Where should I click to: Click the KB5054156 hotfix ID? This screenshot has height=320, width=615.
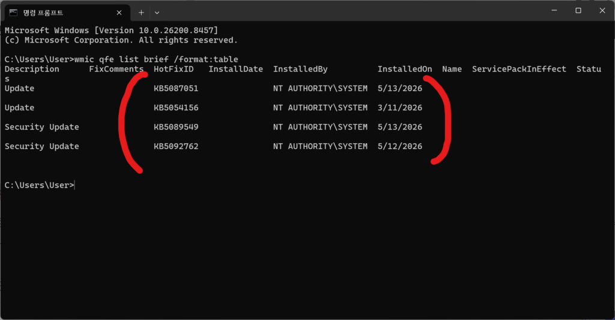click(x=176, y=108)
